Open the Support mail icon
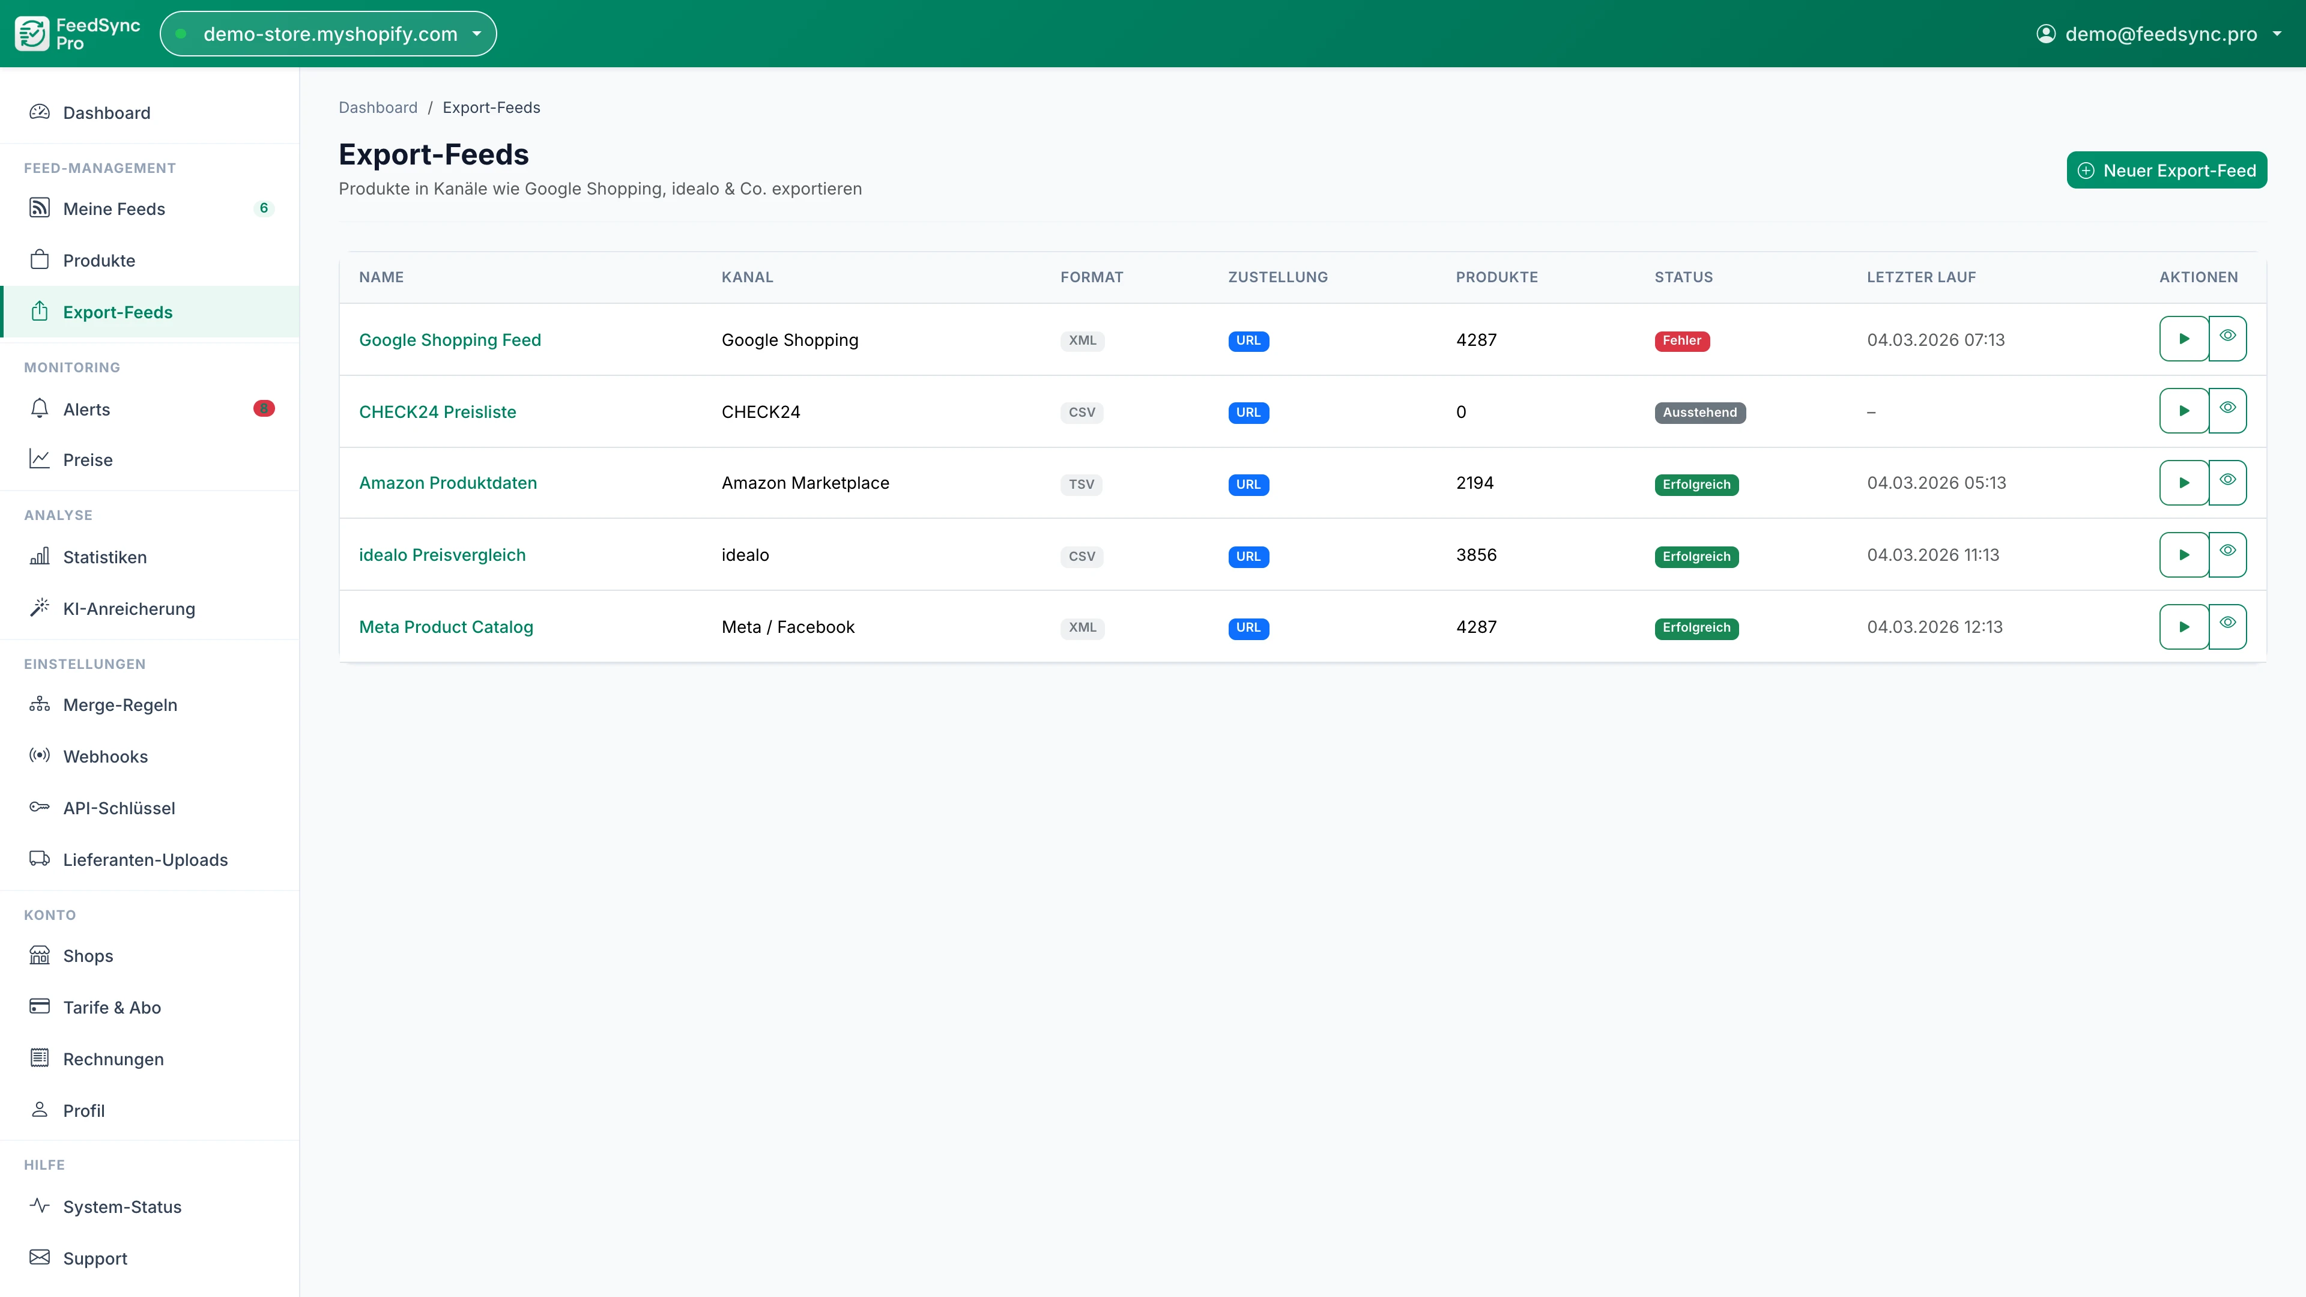The height and width of the screenshot is (1297, 2306). coord(40,1257)
